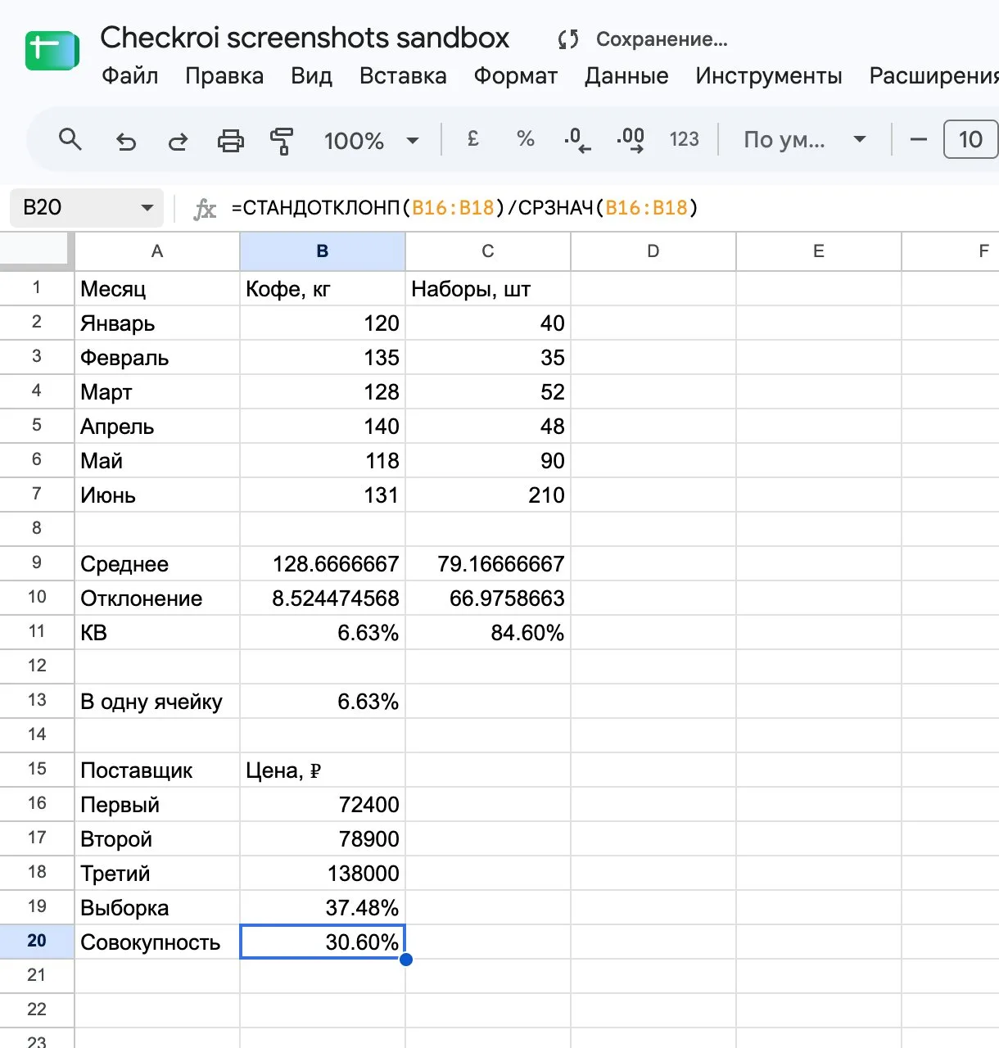Click the cell 'Цена, ₽'
999x1048 pixels.
tap(323, 770)
